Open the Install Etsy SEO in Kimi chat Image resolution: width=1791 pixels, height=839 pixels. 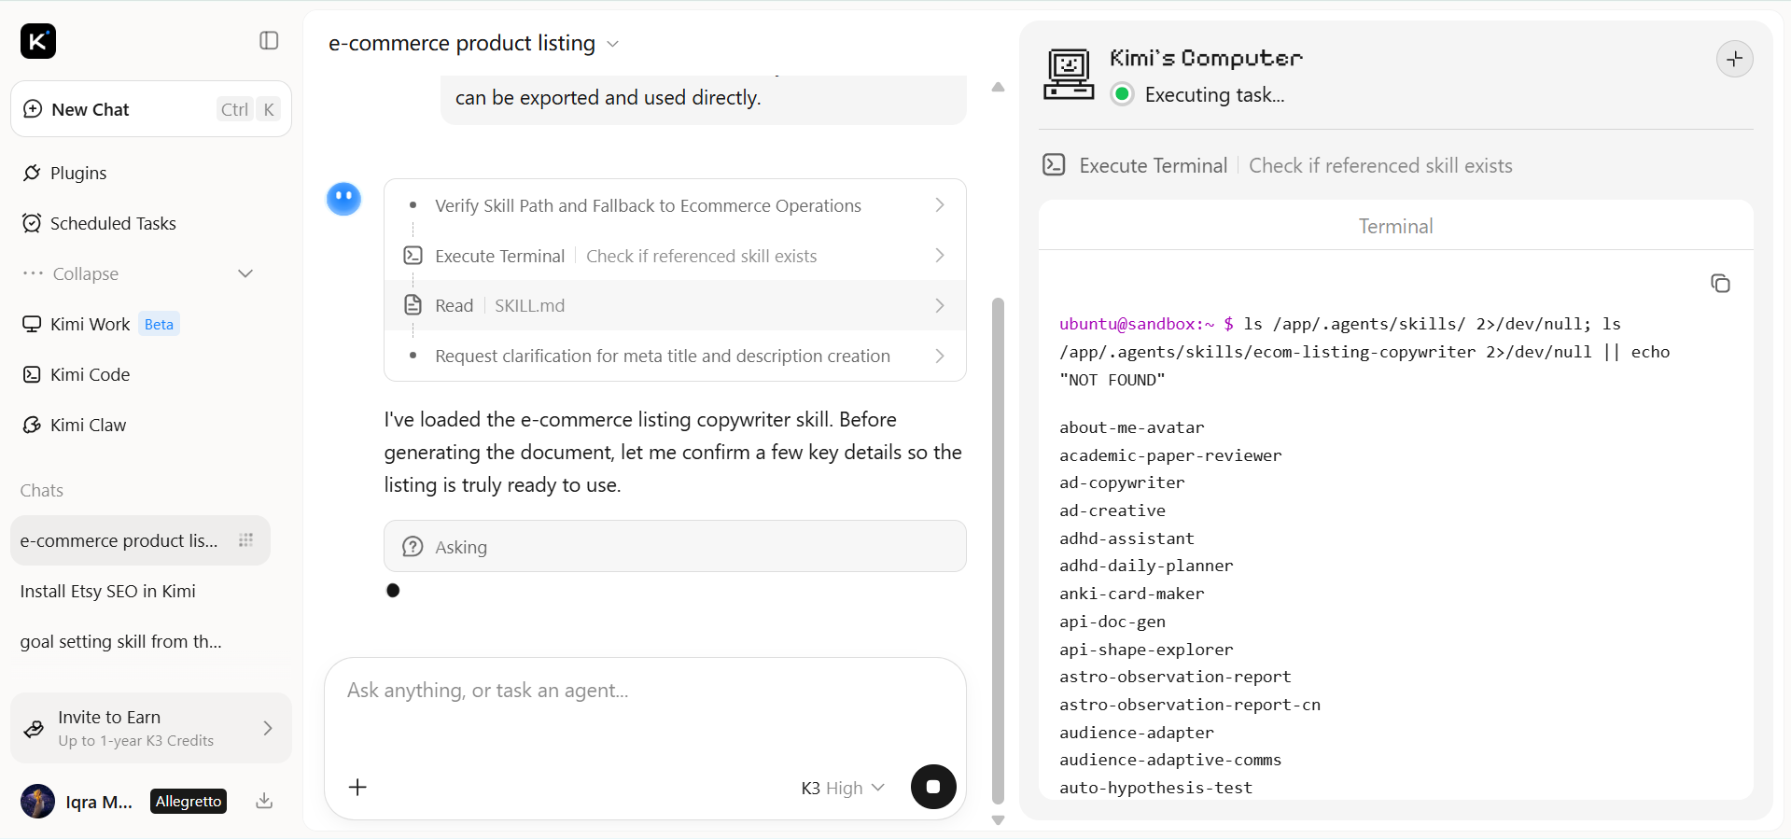click(x=140, y=591)
